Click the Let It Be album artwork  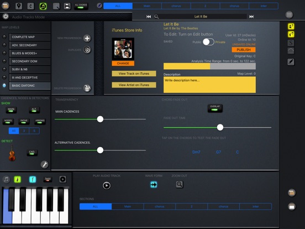click(x=123, y=49)
